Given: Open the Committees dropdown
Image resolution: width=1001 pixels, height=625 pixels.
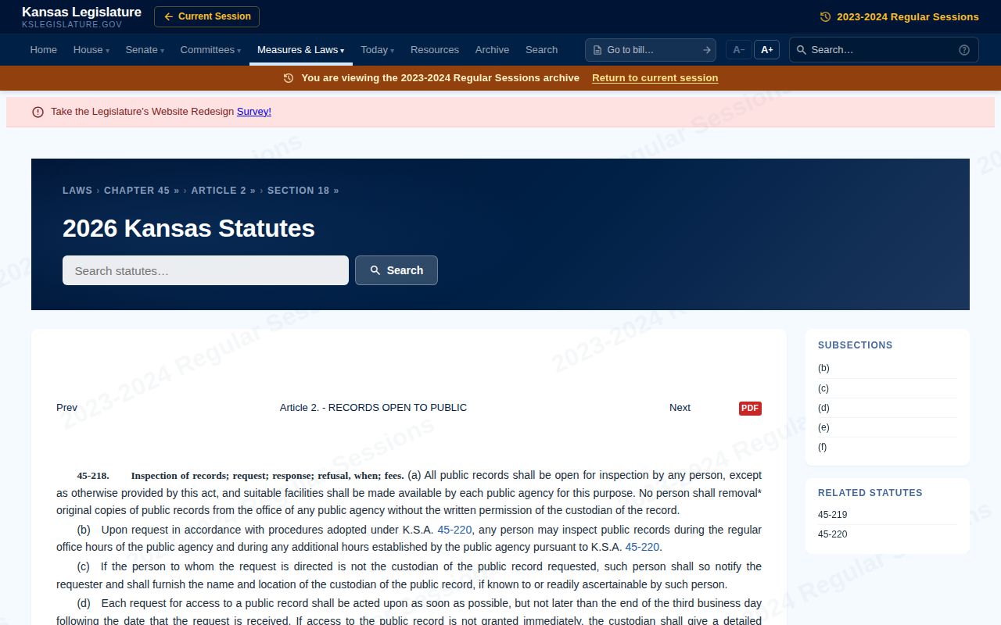Looking at the screenshot, I should click(x=210, y=50).
